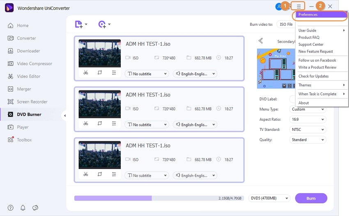
Task: Open When Task is Complete submenu
Action: pos(321,94)
